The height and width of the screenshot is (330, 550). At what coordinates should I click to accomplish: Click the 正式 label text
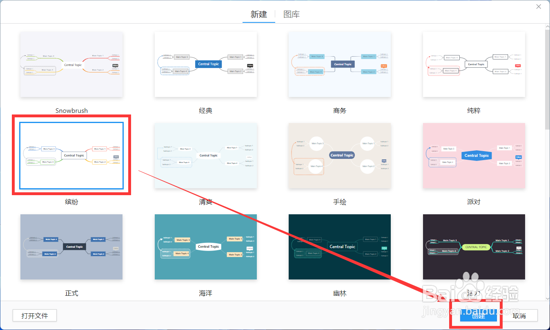click(71, 293)
